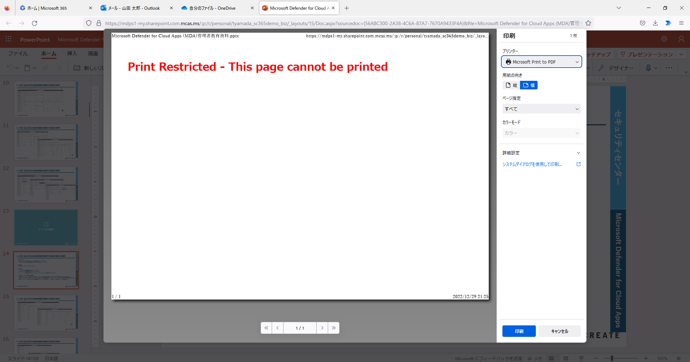Click the Paste clipboard icon
The image size is (690, 362).
(x=27, y=68)
